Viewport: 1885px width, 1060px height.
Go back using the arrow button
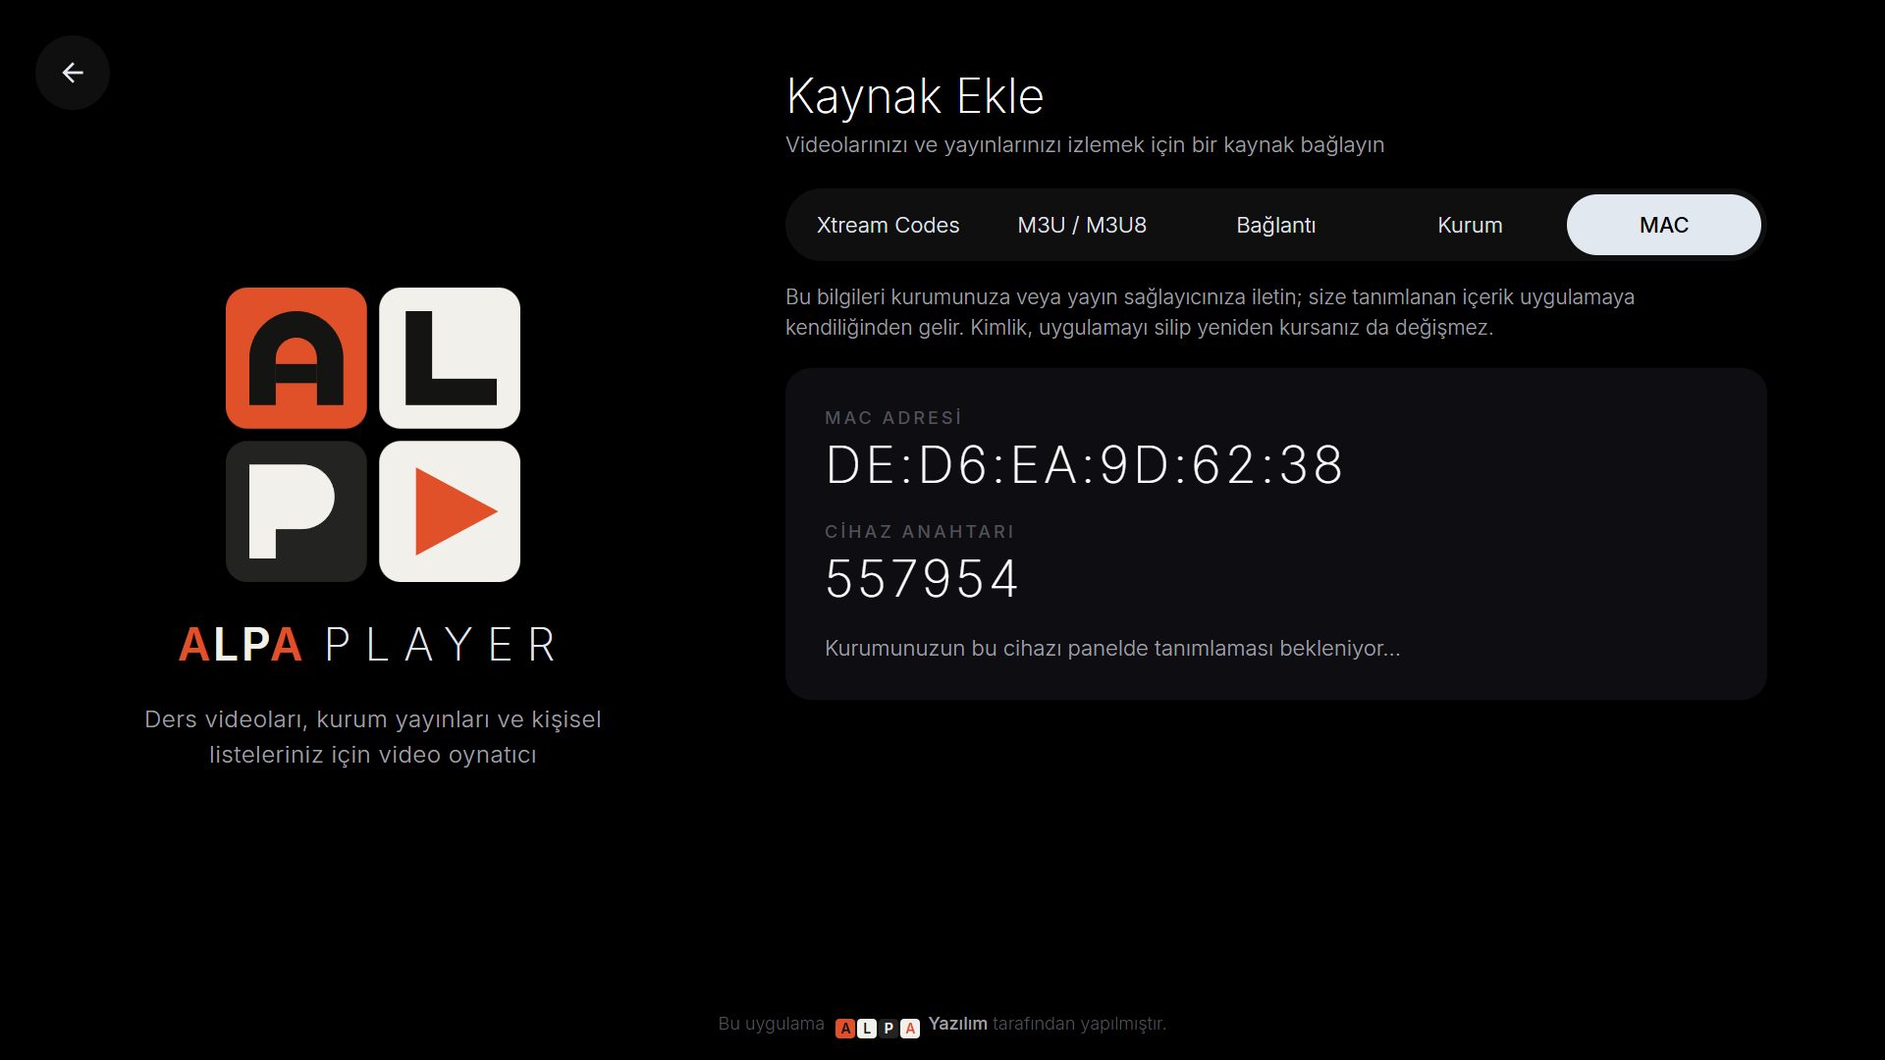[x=73, y=73]
